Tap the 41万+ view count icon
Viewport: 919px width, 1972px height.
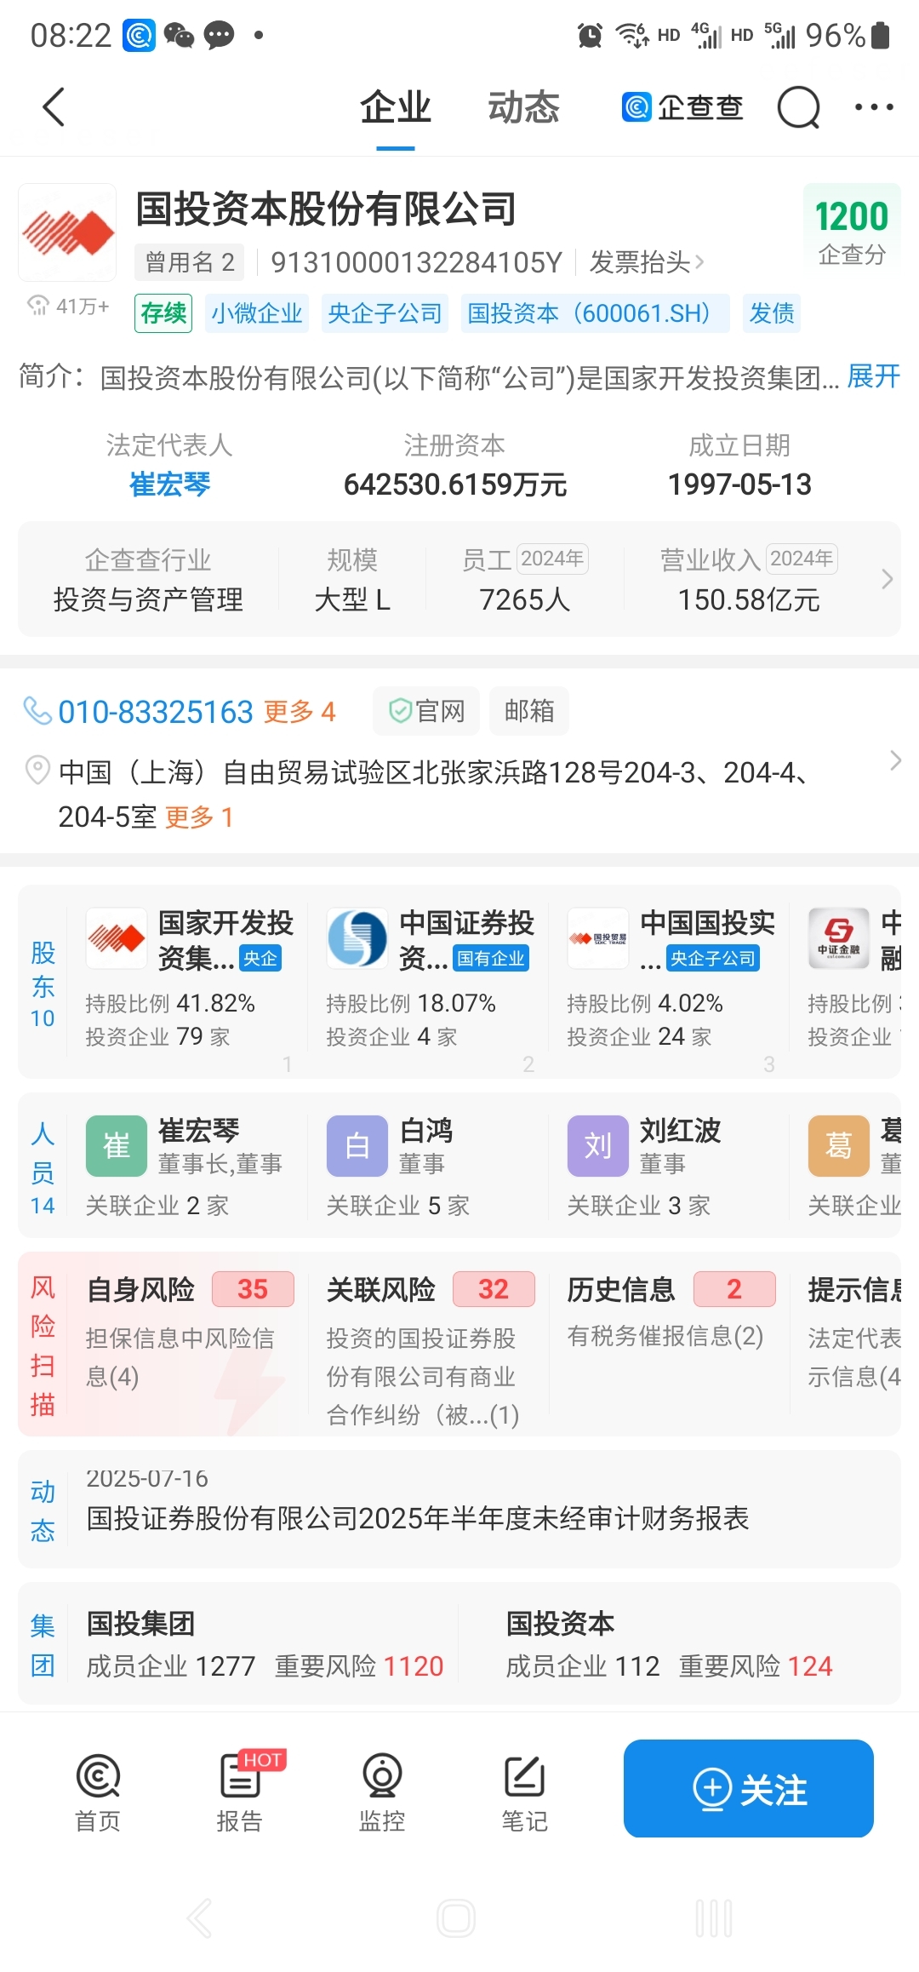click(x=38, y=306)
